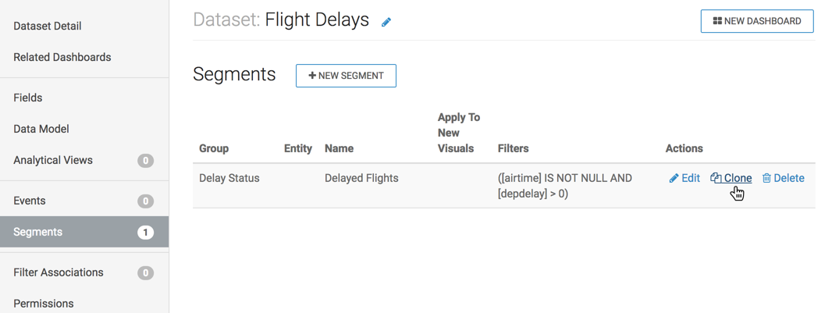This screenshot has height=313, width=839.
Task: Click the New Segment button
Action: [346, 76]
